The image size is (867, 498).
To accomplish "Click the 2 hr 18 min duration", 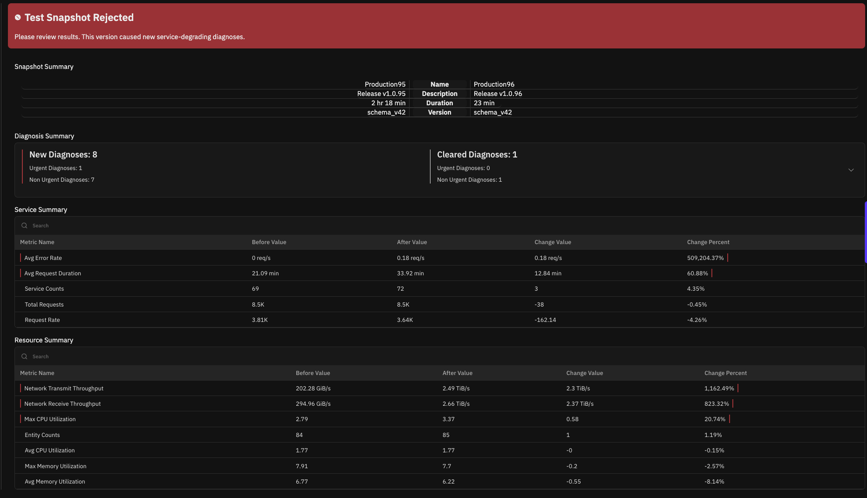I will (x=389, y=103).
